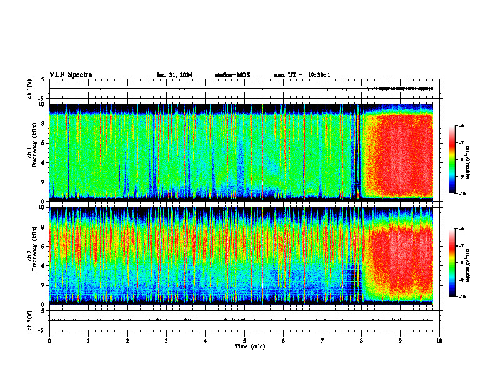Click time axis tick label "5"

tap(244, 341)
